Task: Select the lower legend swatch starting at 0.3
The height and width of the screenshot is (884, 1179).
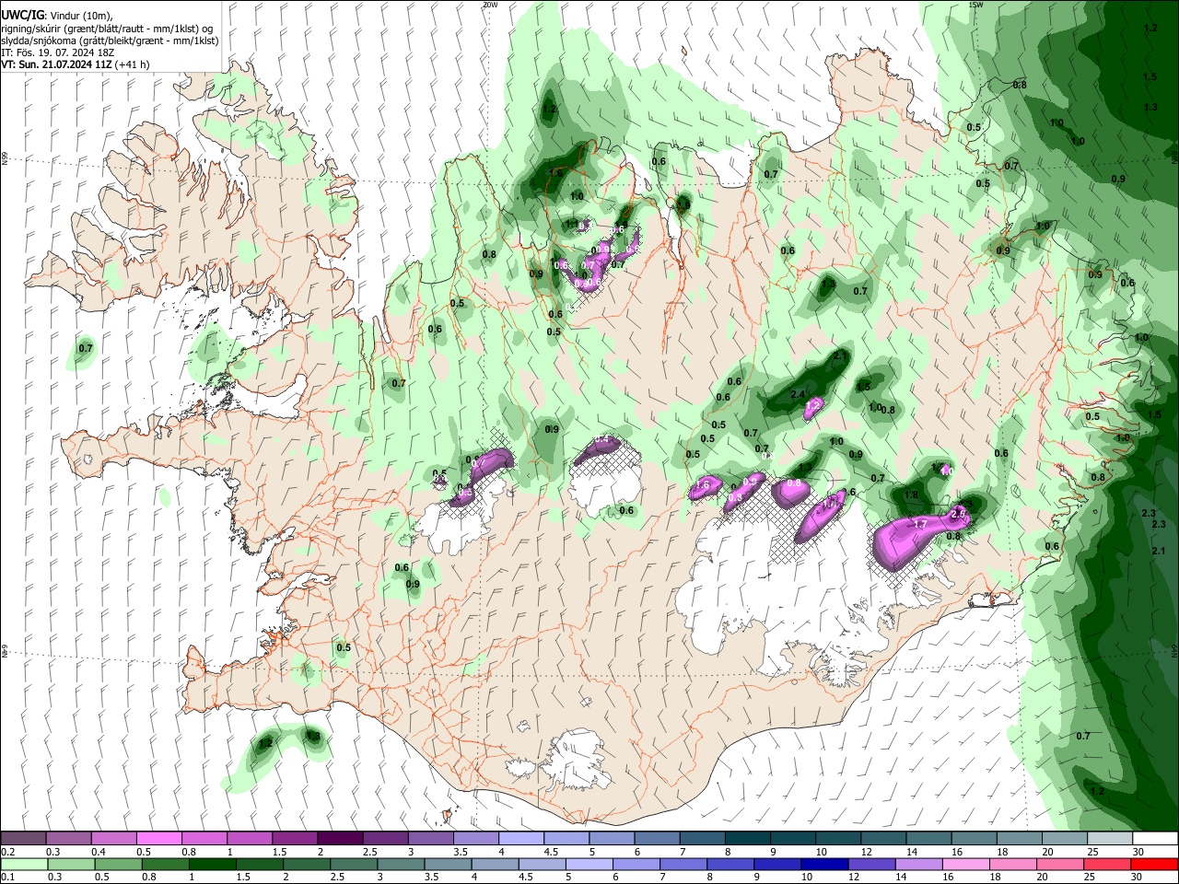Action: pyautogui.click(x=71, y=864)
